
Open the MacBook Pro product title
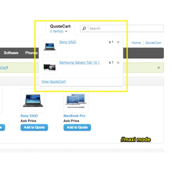tap(74, 116)
